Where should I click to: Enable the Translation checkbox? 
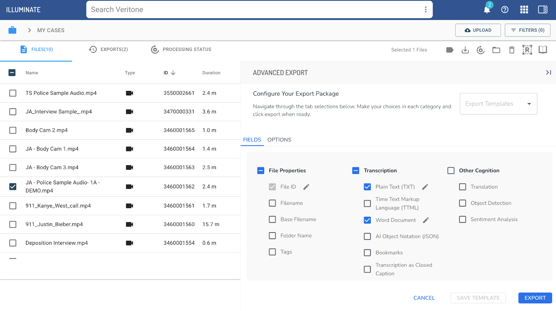click(x=463, y=187)
